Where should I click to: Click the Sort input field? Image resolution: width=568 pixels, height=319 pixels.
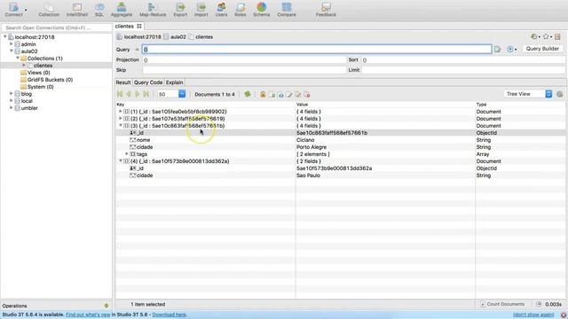click(x=463, y=60)
